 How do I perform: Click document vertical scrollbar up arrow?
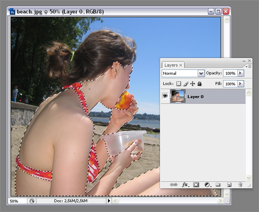tap(227, 20)
